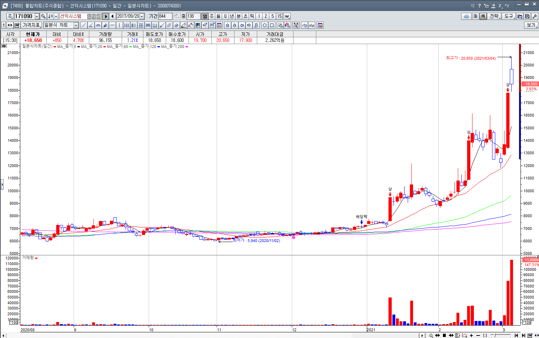The width and height of the screenshot is (539, 338).
Task: Save chart with the floppy disk icon
Action: click(x=527, y=16)
